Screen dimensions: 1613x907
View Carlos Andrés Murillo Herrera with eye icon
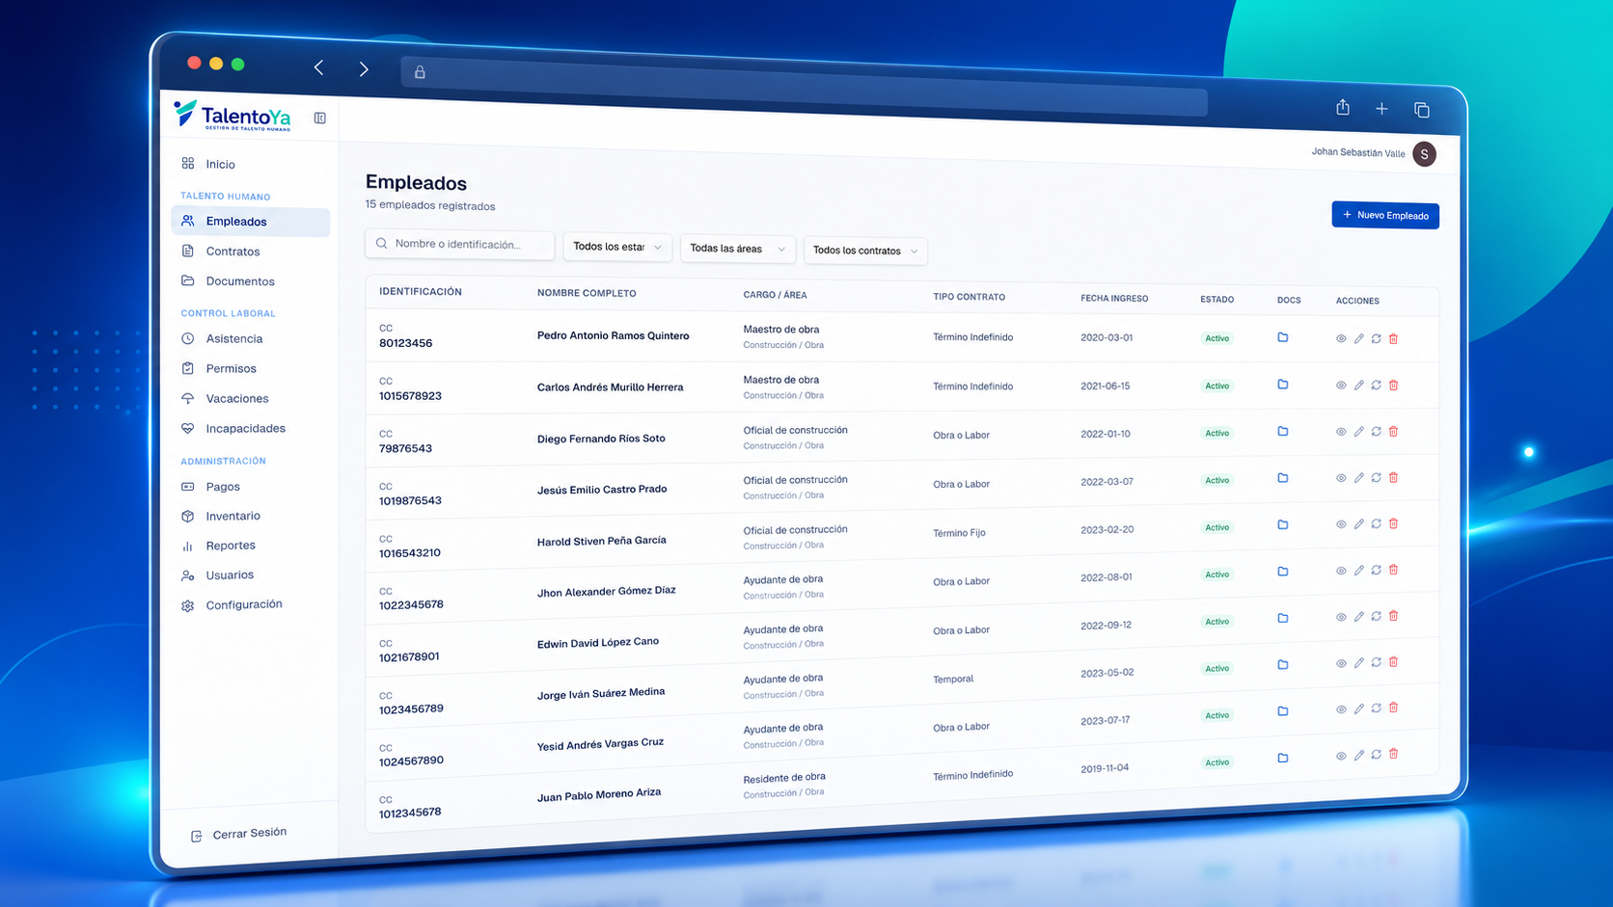tap(1341, 385)
